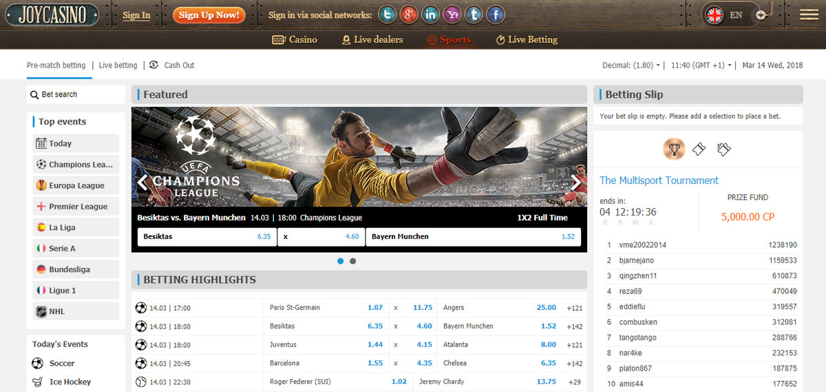Click the Champions League featured banner image
The width and height of the screenshot is (826, 392).
point(359,156)
